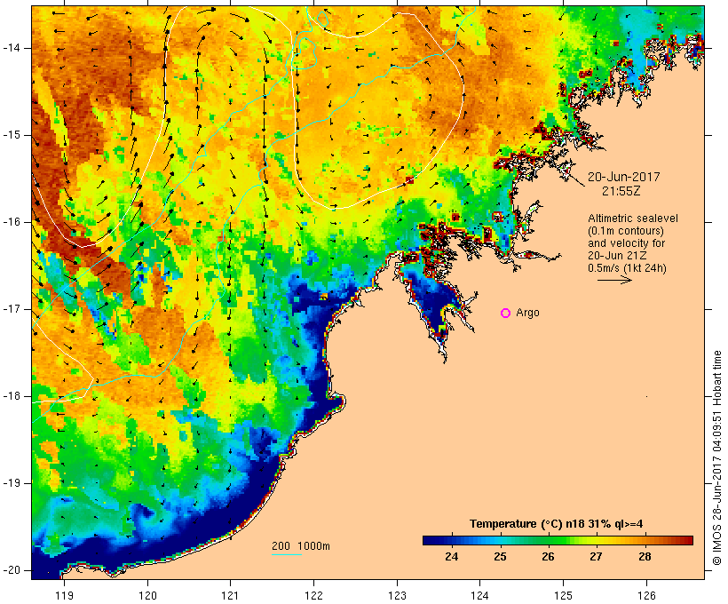Viewport: 728px width, 604px height.
Task: Click '20-Jun 21Z' legend line
Action: [618, 256]
